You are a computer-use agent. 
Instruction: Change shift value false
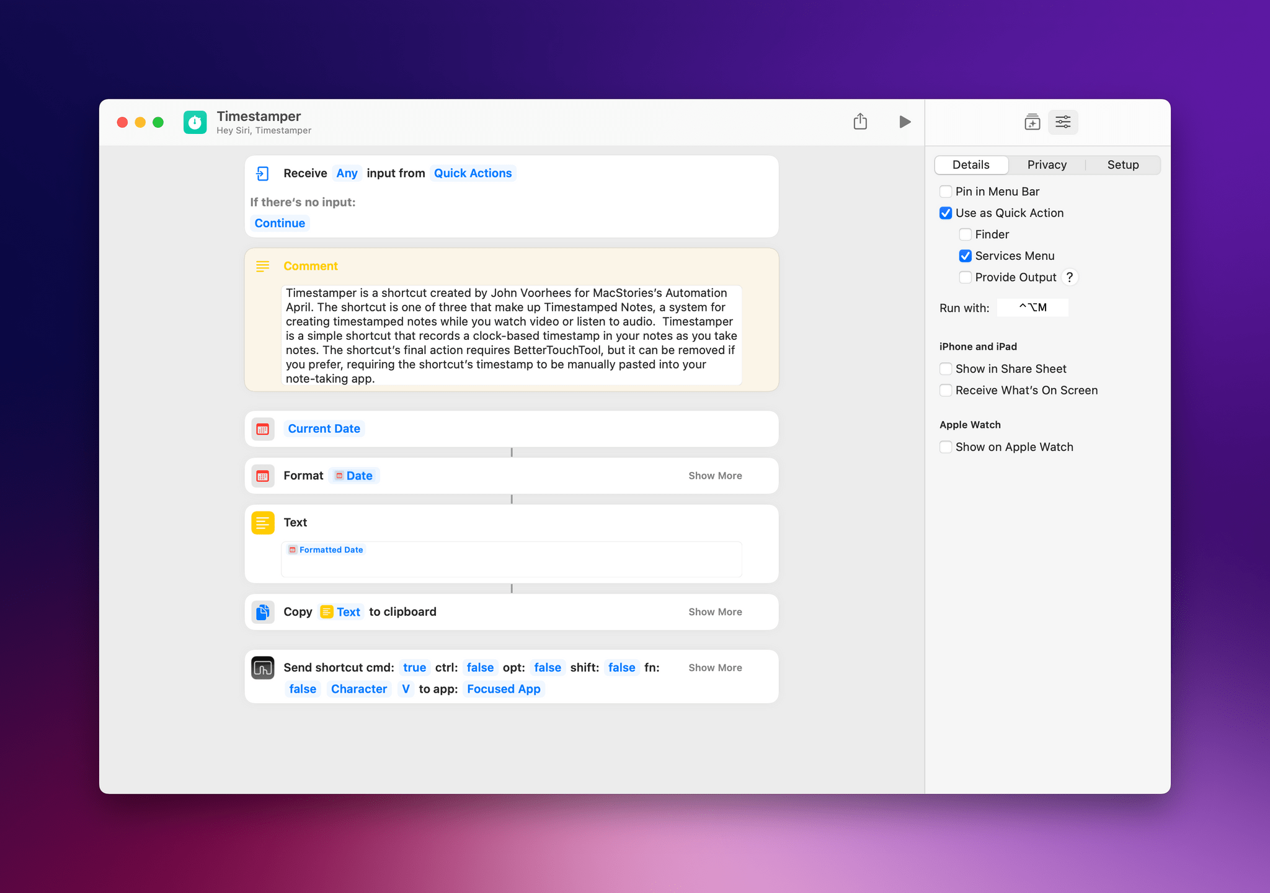[x=621, y=668]
